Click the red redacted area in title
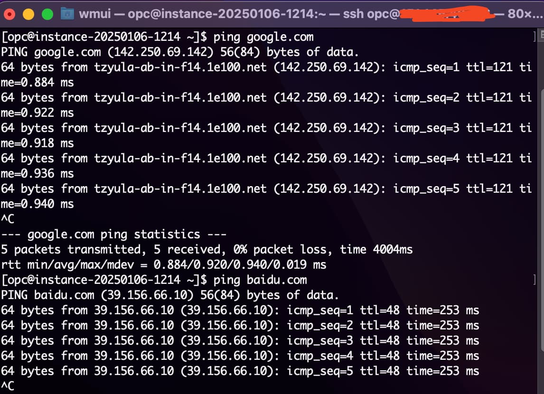The image size is (544, 394). coord(447,14)
